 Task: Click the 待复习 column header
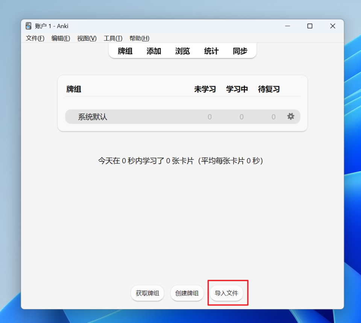click(x=269, y=89)
